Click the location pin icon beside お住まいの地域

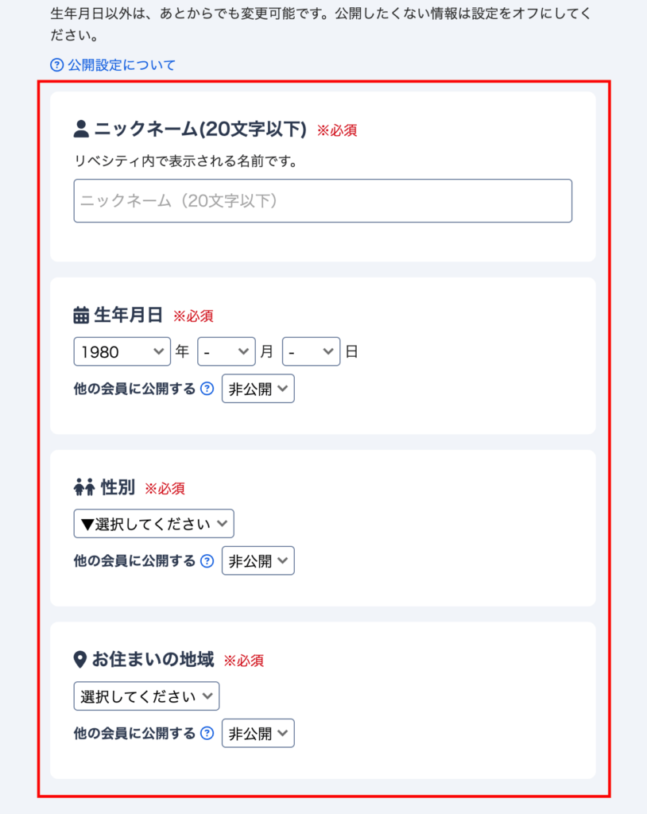(79, 660)
